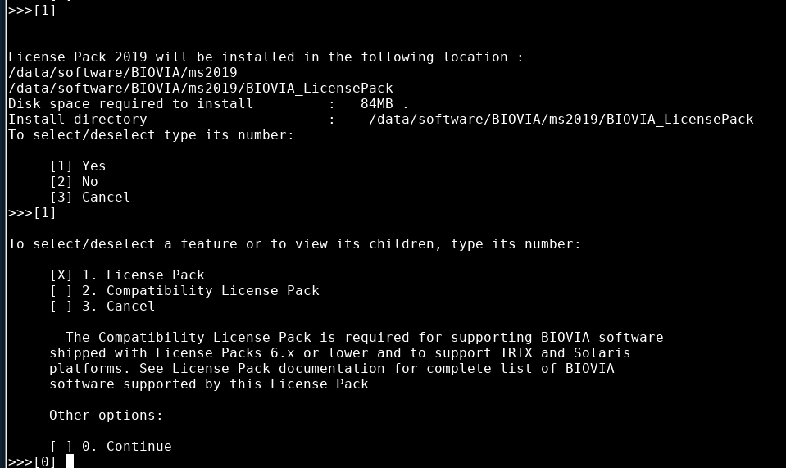Click the block cursor at the prompt
Viewport: 786px width, 468px height.
pyautogui.click(x=70, y=461)
